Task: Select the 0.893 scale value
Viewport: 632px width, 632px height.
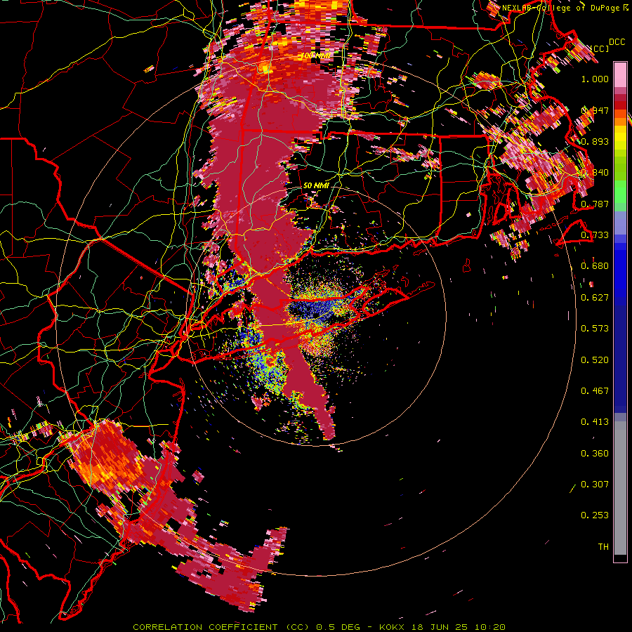Action: pyautogui.click(x=595, y=141)
